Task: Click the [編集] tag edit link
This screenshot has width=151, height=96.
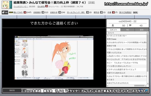Action: tap(135, 12)
